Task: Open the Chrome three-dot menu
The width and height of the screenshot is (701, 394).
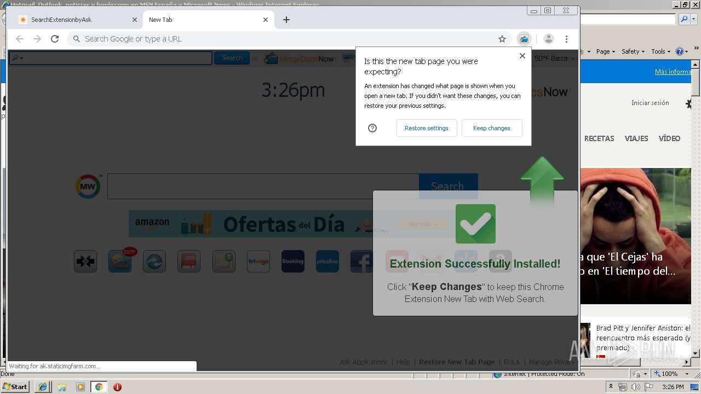Action: (x=566, y=39)
